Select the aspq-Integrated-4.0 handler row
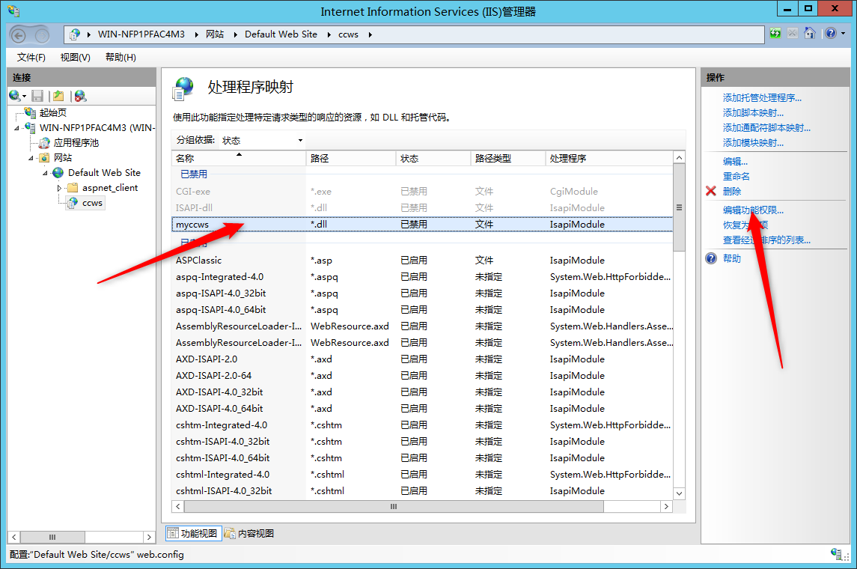857x569 pixels. [422, 277]
